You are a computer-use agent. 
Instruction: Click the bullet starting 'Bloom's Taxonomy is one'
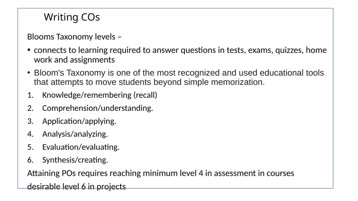[176, 77]
